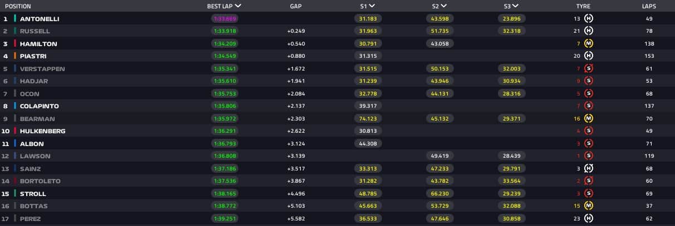Select driver OCON row name
The image size is (675, 226).
30,93
